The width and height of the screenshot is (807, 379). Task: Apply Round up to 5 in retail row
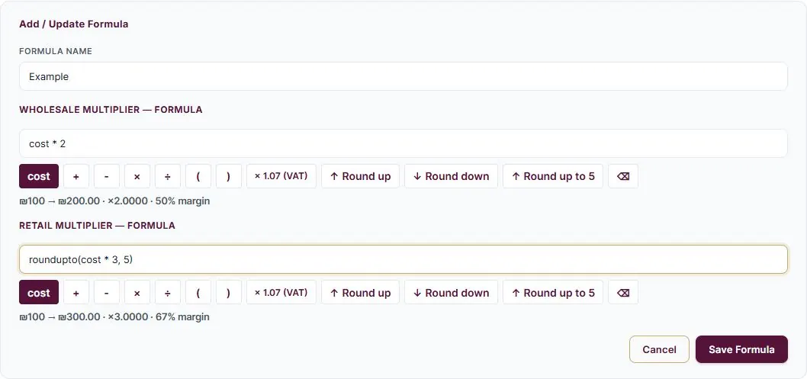[x=553, y=293]
